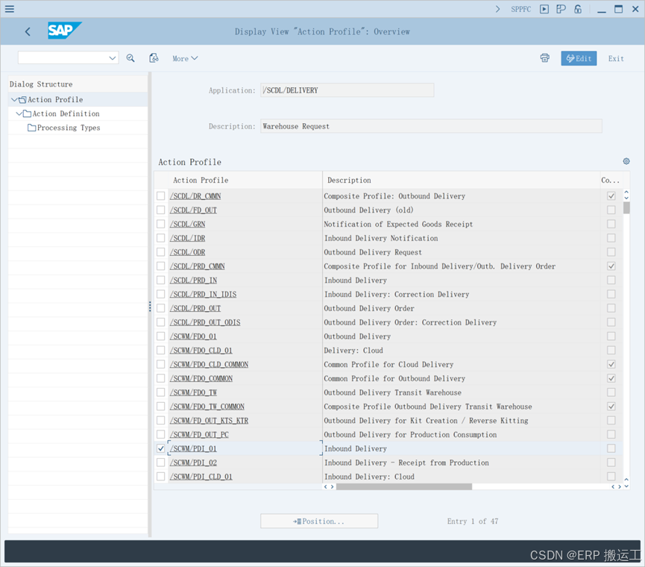This screenshot has height=567, width=645.
Task: Expand the command field combo box arrow
Action: [112, 57]
